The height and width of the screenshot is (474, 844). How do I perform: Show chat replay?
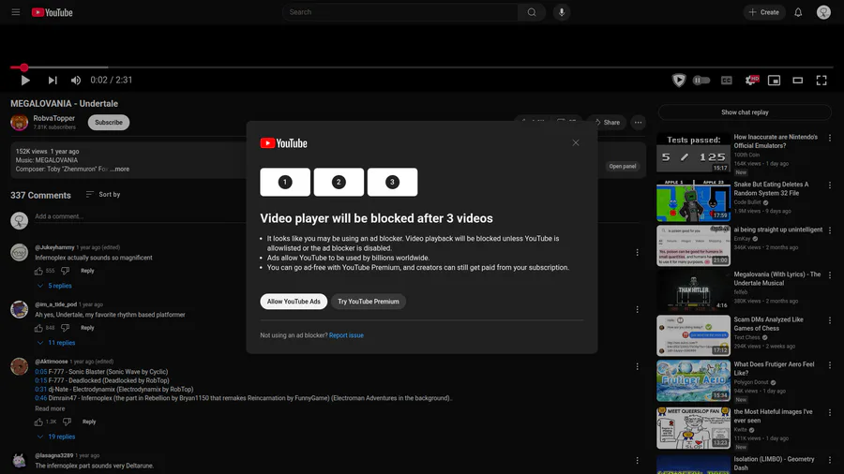tap(745, 112)
